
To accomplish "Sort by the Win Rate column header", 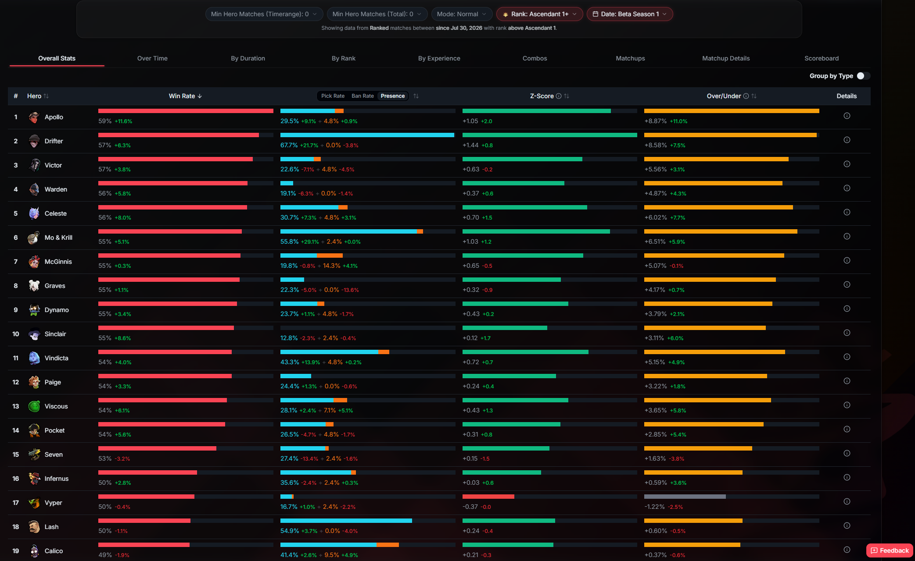I will tap(185, 96).
